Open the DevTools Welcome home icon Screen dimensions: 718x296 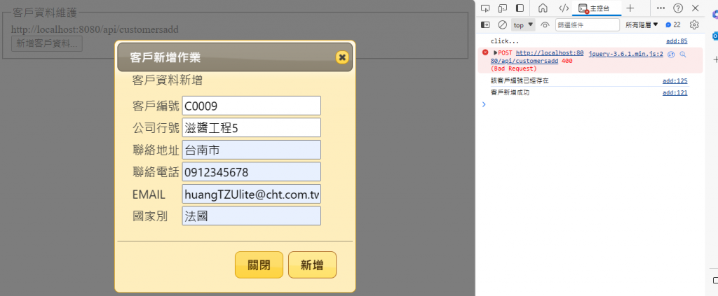point(543,8)
